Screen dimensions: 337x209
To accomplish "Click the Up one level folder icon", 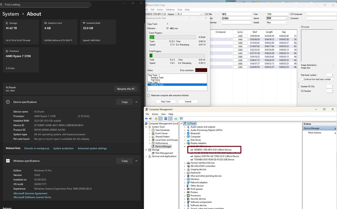I will [x=156, y=119].
